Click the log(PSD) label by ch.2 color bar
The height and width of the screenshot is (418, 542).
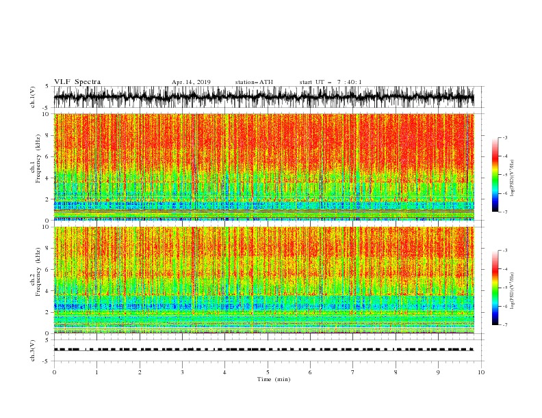coord(513,291)
